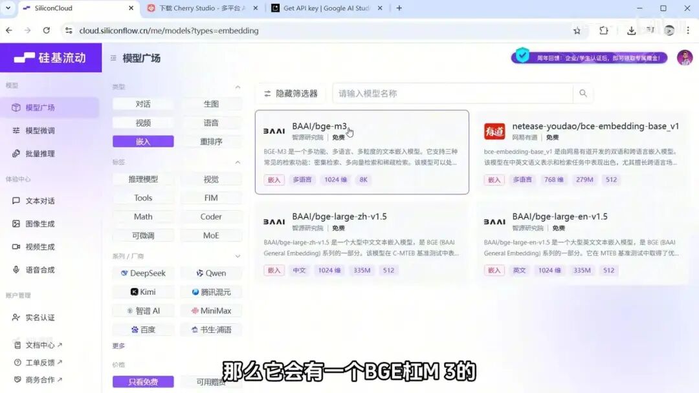Switch to Get API key Google AI Studio tab
This screenshot has width=699, height=393.
(x=327, y=8)
